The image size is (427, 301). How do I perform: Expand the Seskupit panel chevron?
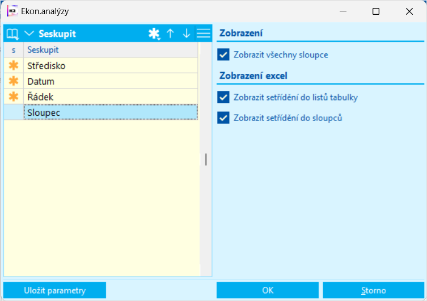tap(29, 34)
